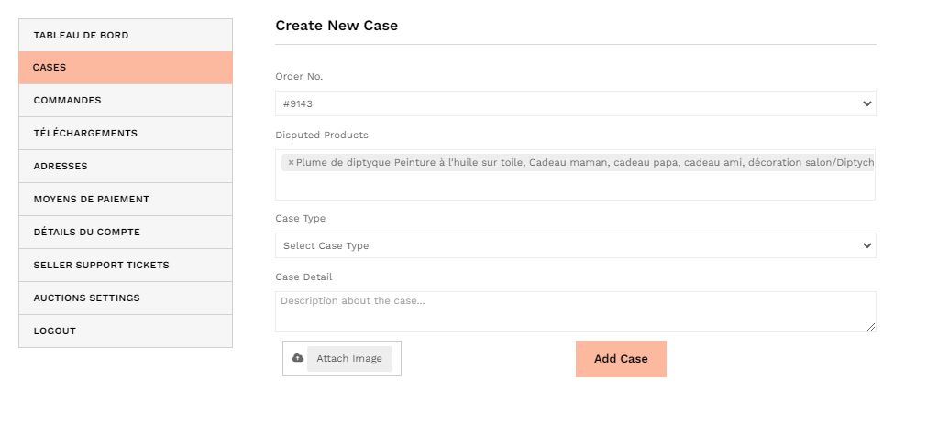
Task: Click inside the Disputed Products field
Action: pyautogui.click(x=575, y=187)
